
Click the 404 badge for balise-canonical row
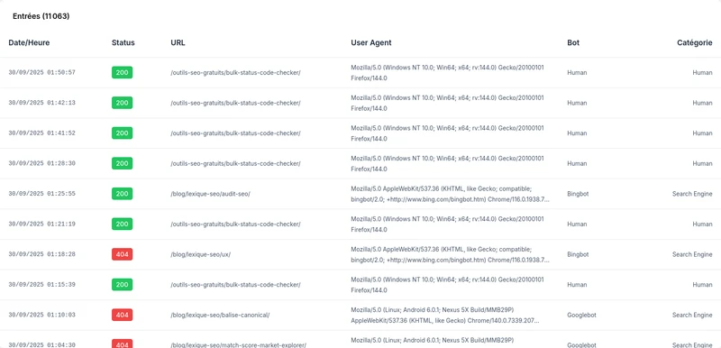(122, 315)
